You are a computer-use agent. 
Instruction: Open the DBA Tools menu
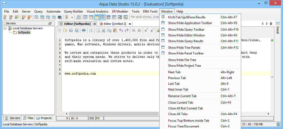click(150, 12)
